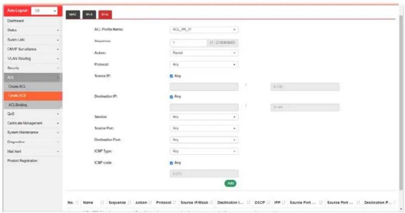Viewport: 405px width, 213px height.
Task: Open the Destination Port dropdown
Action: click(x=204, y=140)
